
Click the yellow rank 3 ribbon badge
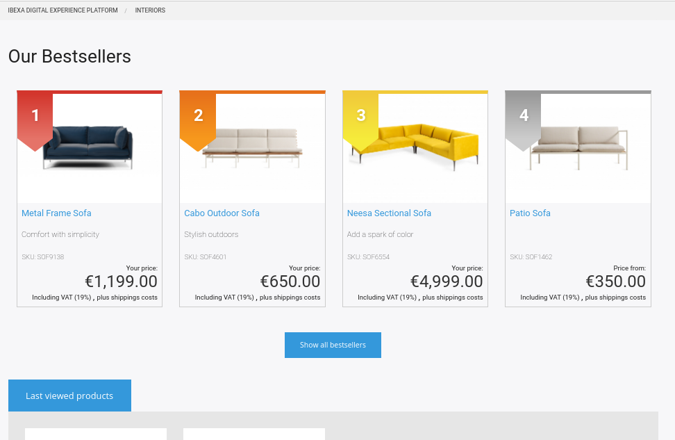[360, 120]
